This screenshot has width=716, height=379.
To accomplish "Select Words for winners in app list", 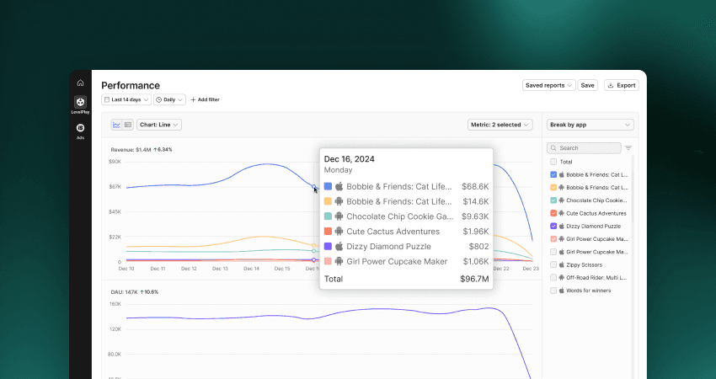I will point(586,291).
